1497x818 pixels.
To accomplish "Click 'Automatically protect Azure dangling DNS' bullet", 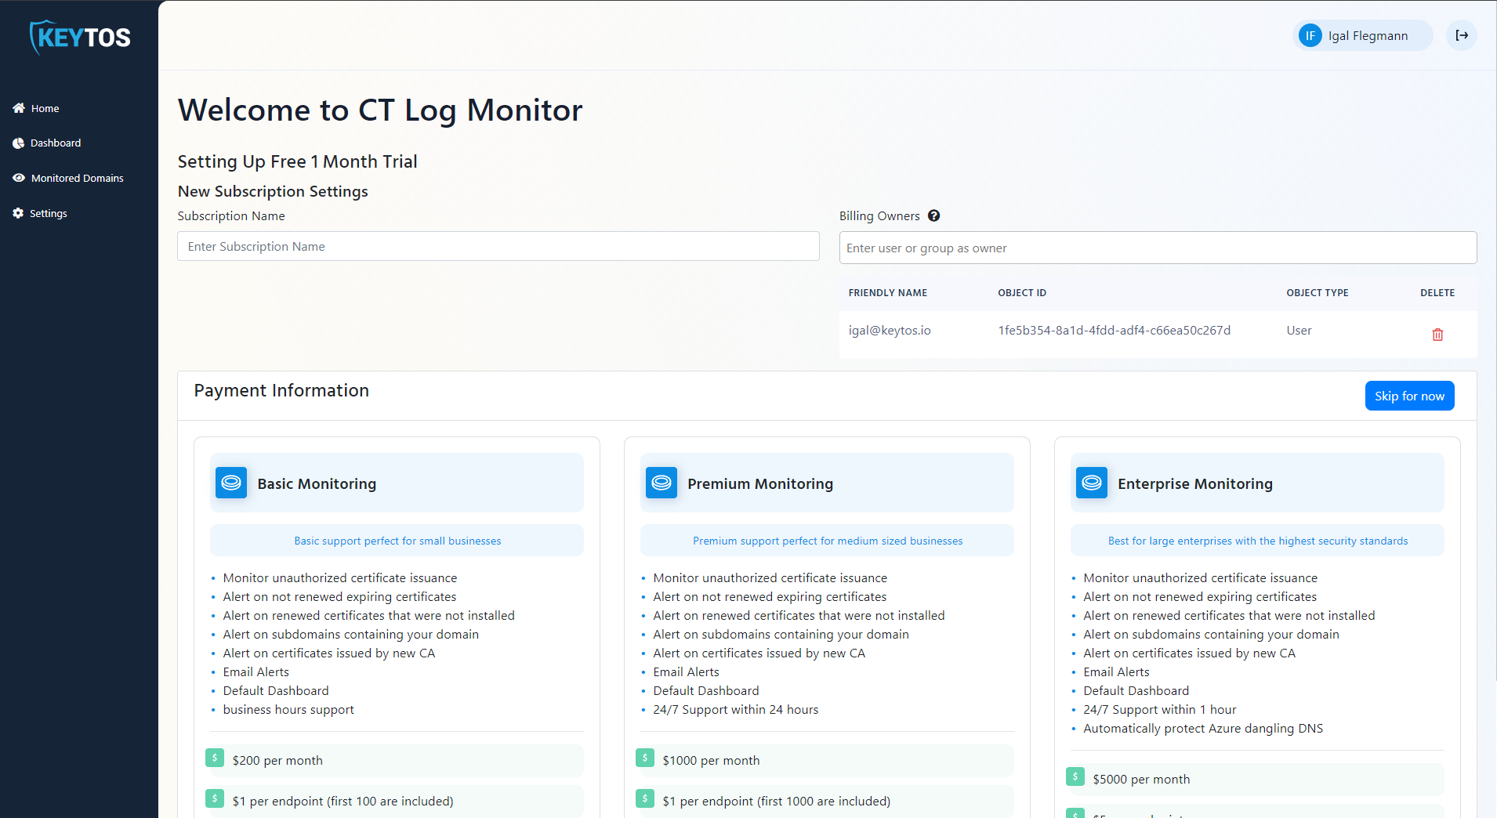I will [1202, 728].
